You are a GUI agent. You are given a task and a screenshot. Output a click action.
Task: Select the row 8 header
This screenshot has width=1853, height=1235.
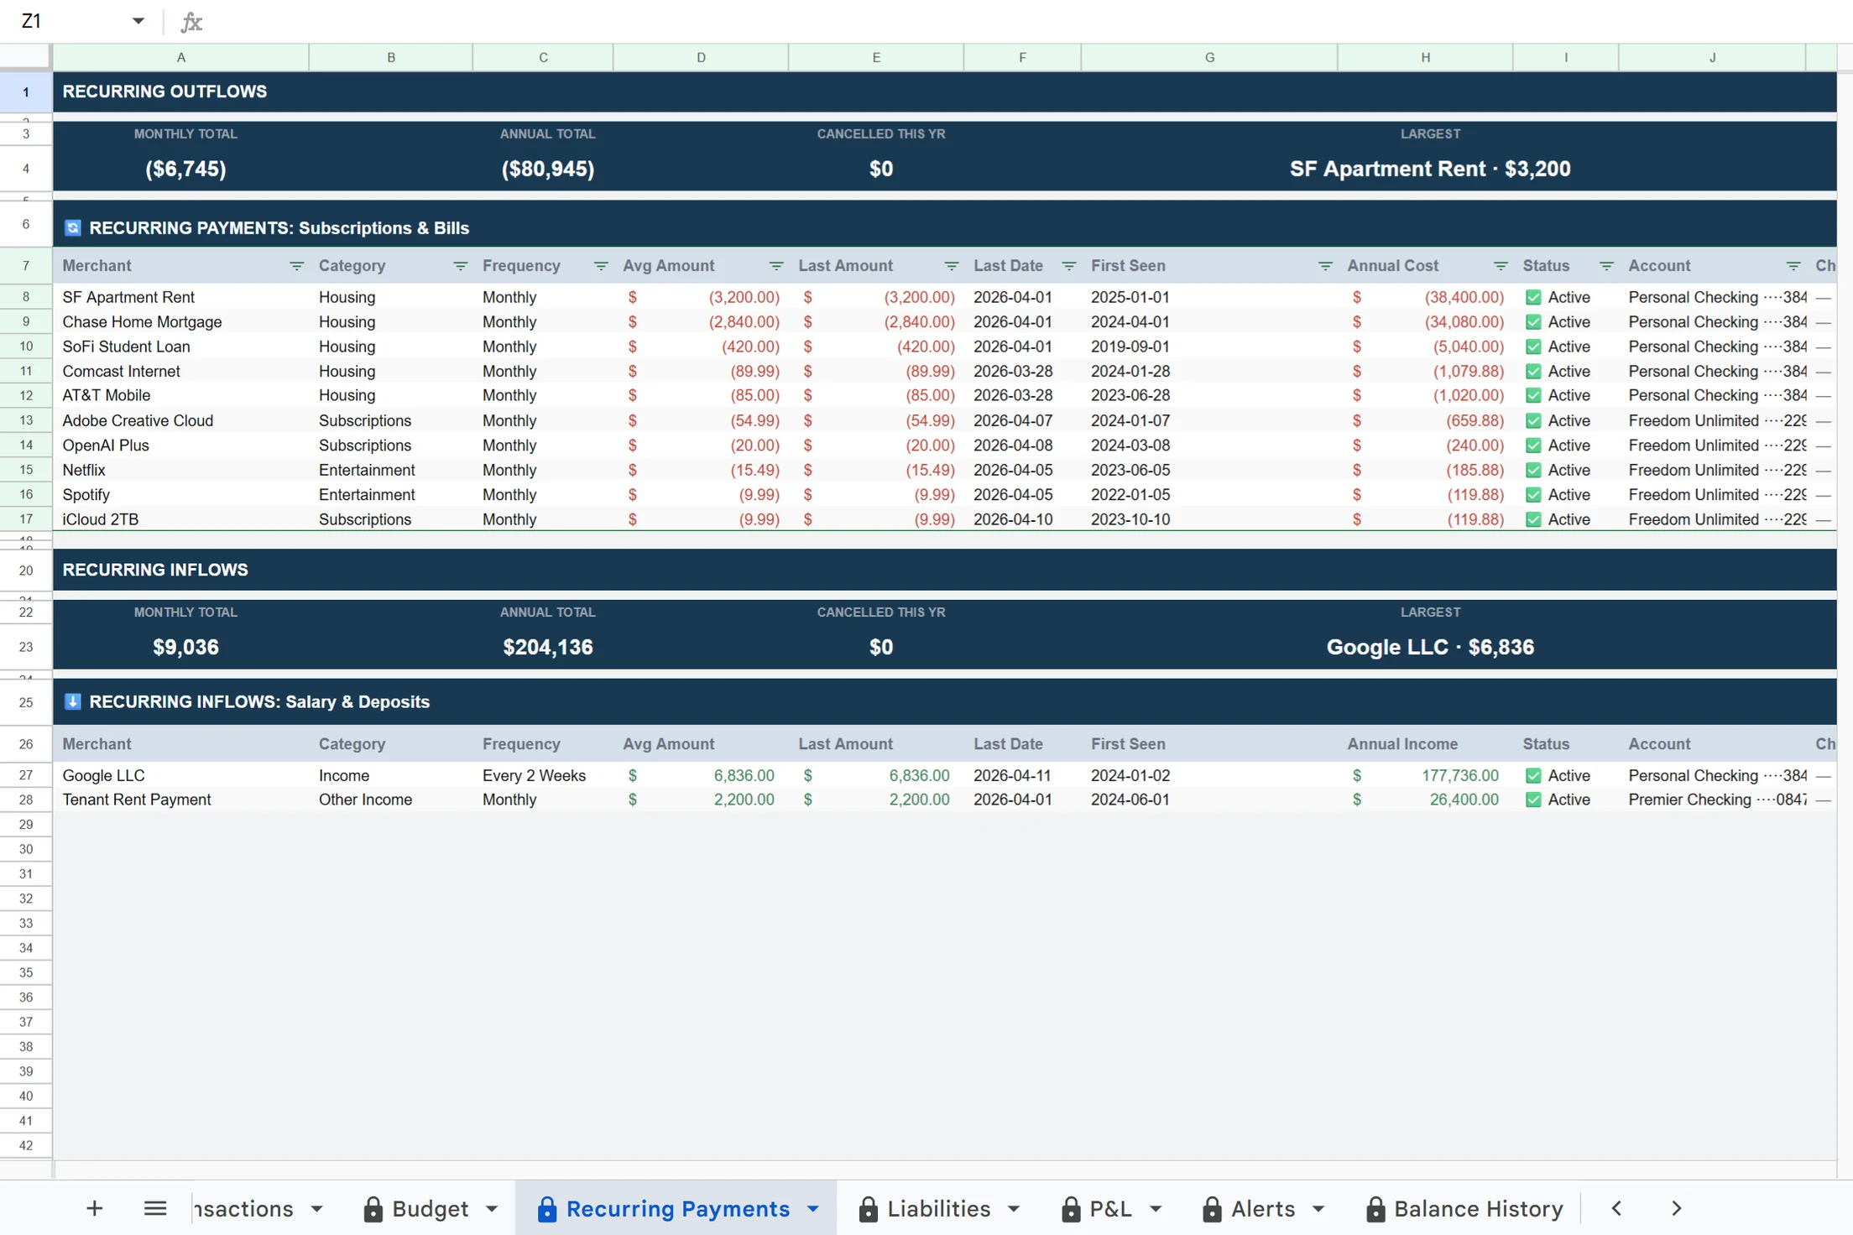click(x=26, y=297)
